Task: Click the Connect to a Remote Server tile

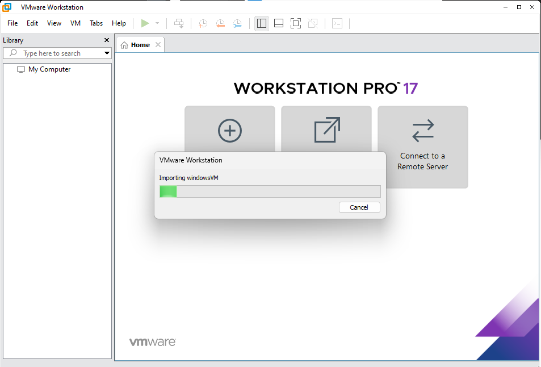Action: click(423, 147)
